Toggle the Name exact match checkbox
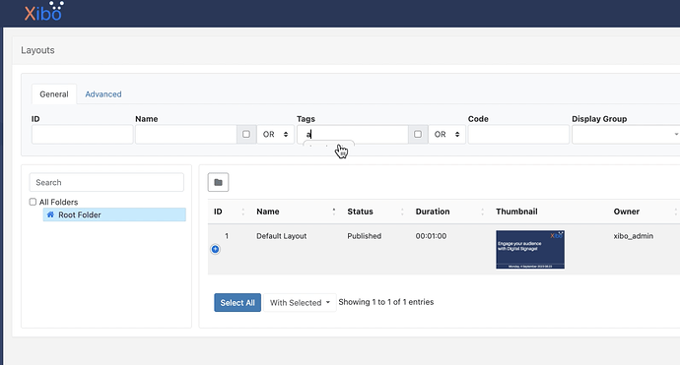 click(x=246, y=134)
